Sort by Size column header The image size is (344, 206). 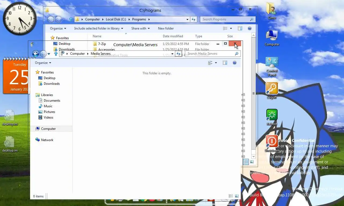coord(230,36)
